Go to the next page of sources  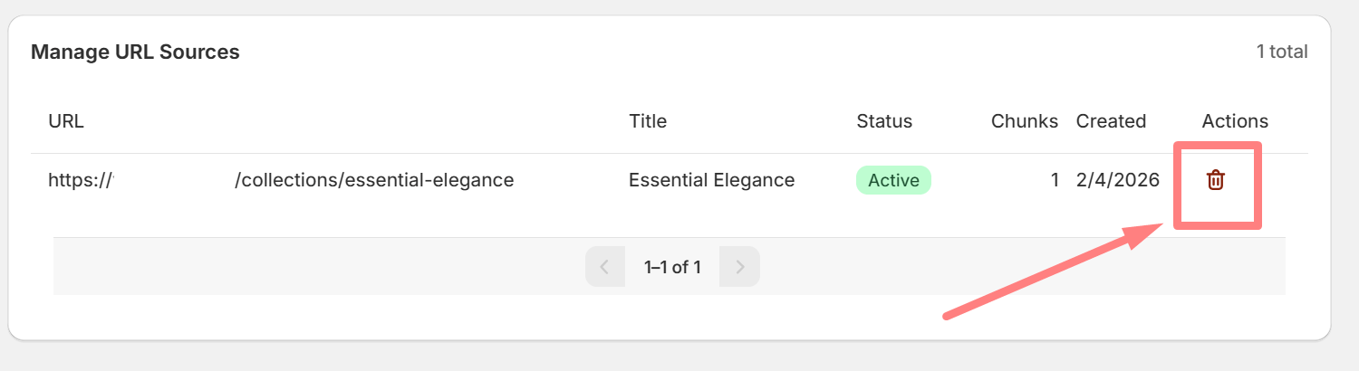[x=740, y=267]
